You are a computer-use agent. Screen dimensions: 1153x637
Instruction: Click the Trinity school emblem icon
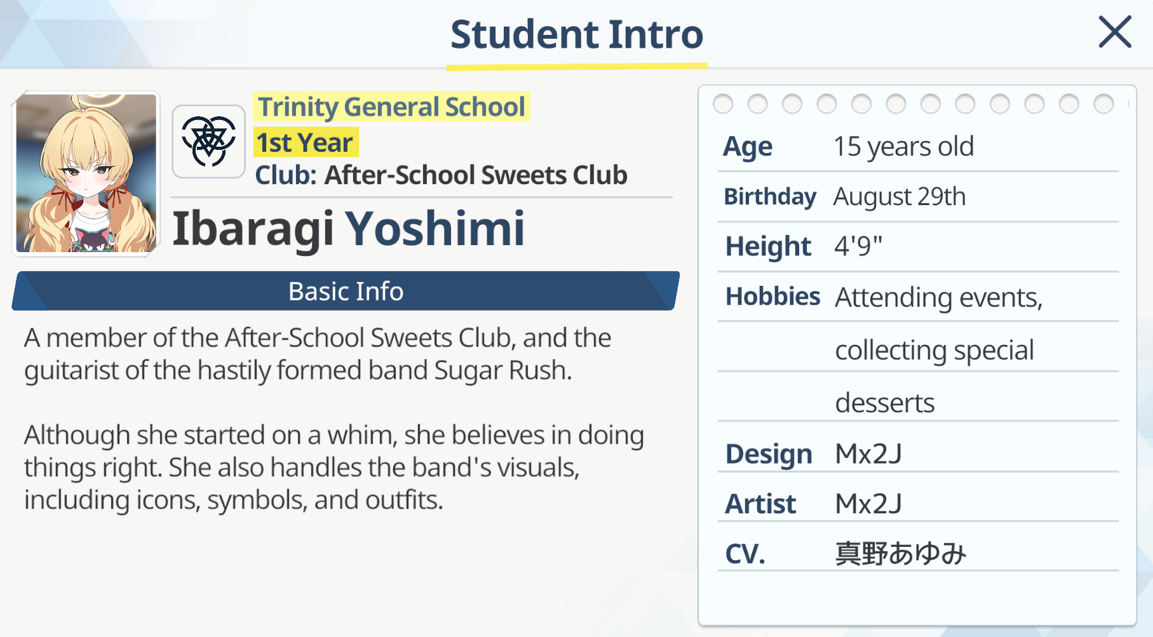coord(209,142)
